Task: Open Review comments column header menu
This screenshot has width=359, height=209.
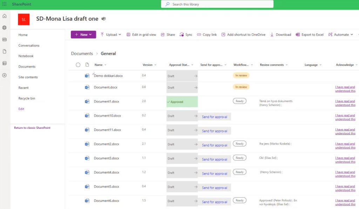Action: coord(274,65)
